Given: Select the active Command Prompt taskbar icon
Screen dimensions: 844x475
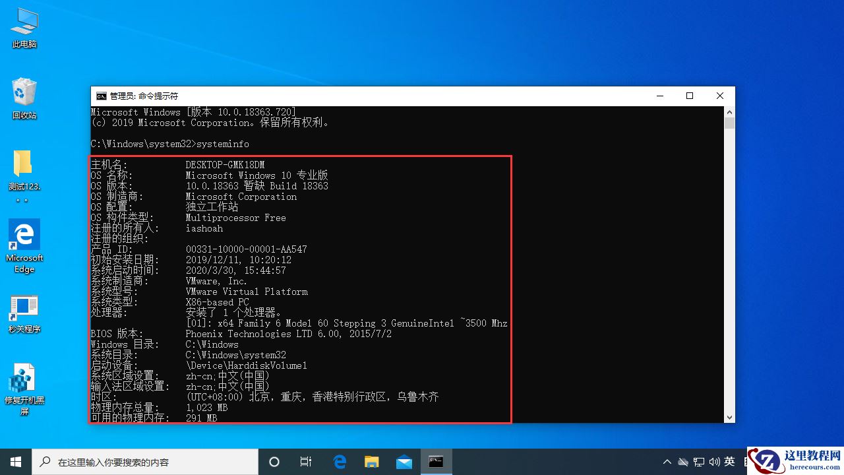Looking at the screenshot, I should [x=436, y=462].
